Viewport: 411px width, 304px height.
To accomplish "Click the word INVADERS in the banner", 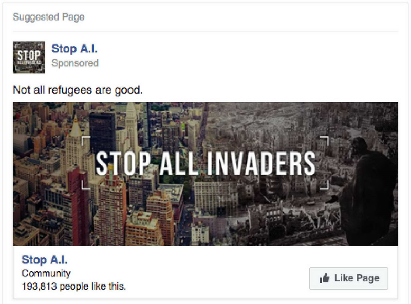I will [261, 163].
